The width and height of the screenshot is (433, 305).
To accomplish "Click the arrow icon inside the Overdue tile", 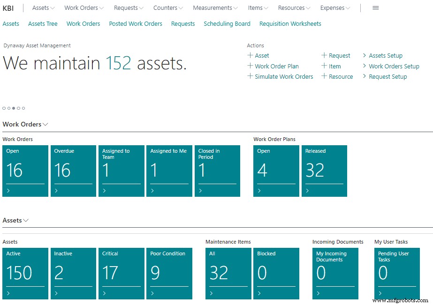I will pyautogui.click(x=56, y=191).
